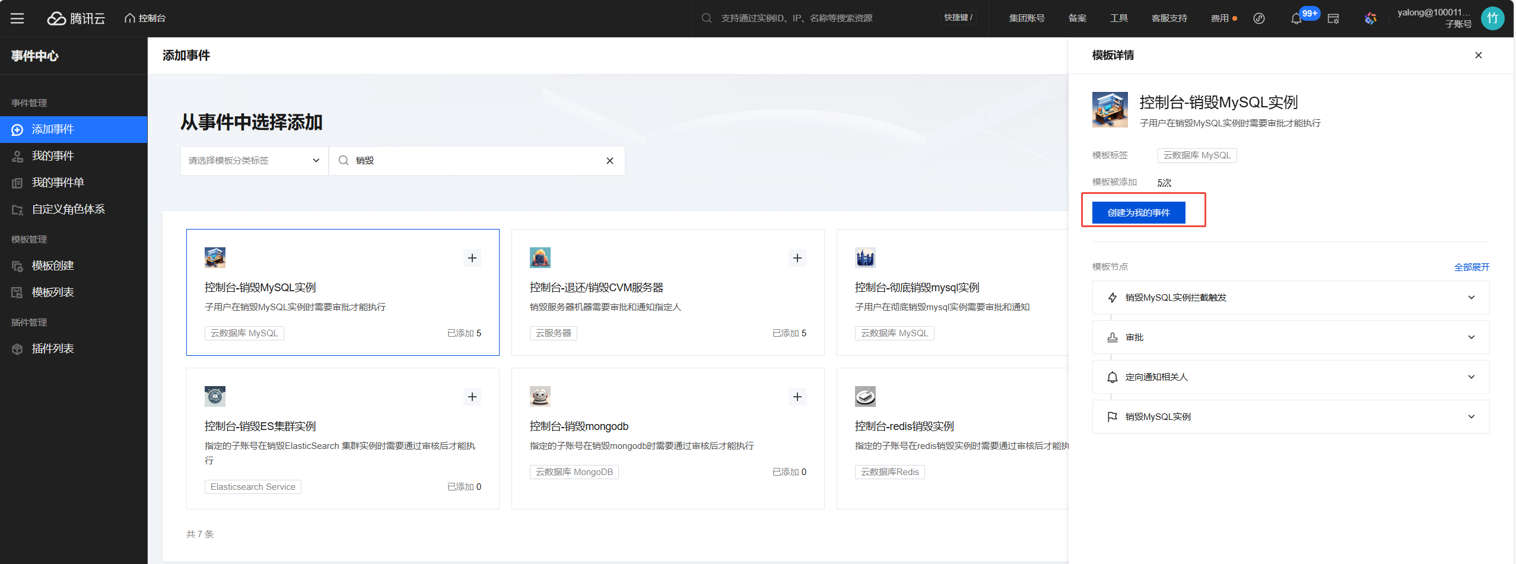
Task: Open 我的事件 in the sidebar
Action: tap(53, 156)
